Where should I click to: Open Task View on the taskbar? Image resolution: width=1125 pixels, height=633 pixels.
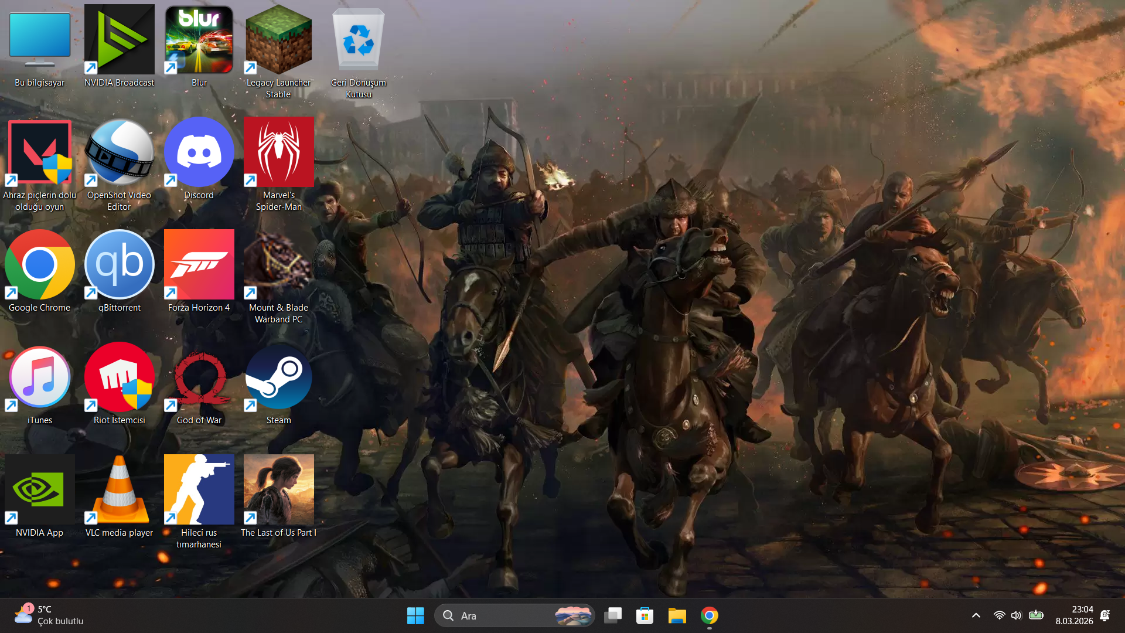point(613,615)
